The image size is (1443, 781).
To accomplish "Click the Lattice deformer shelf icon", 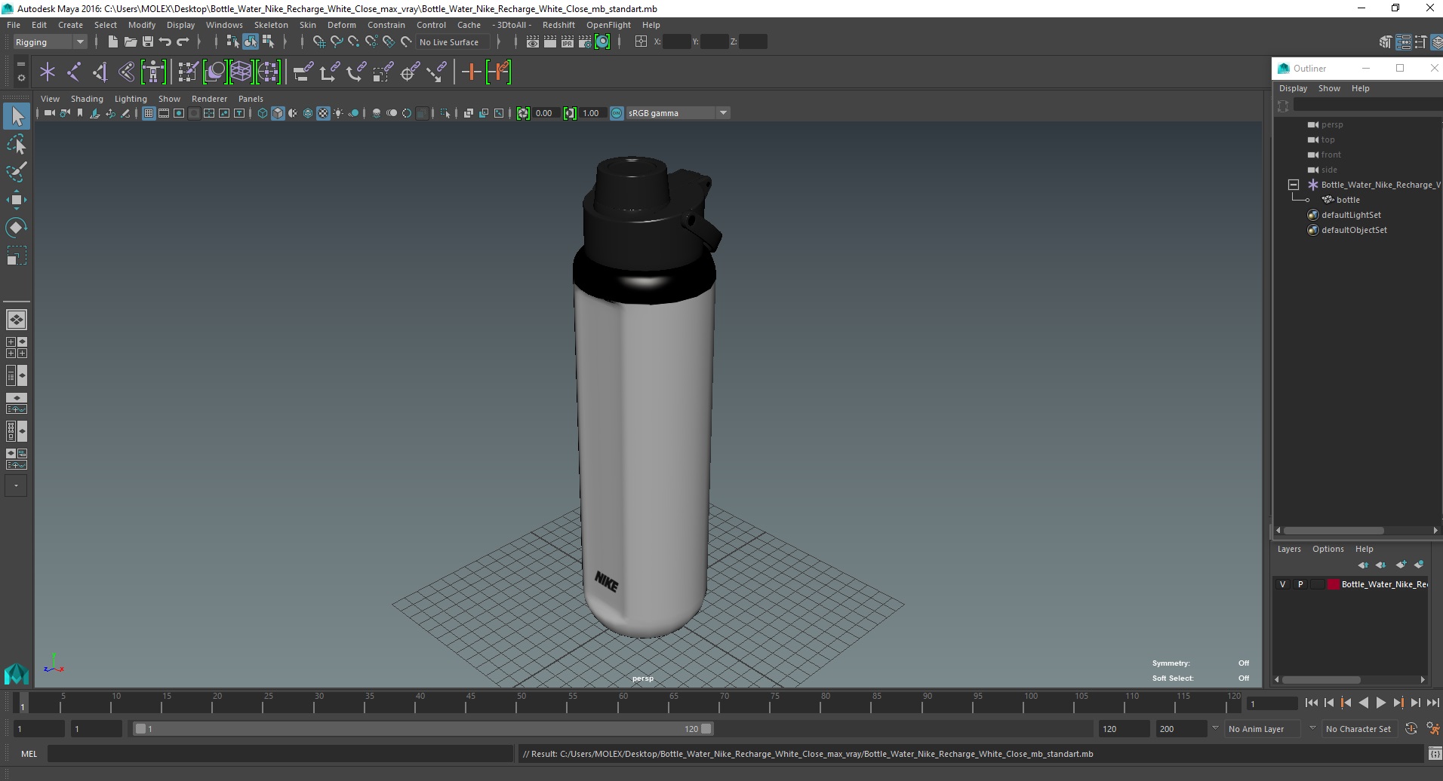I will point(242,72).
